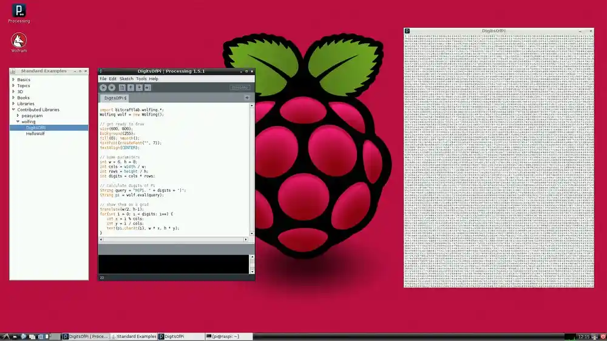Image resolution: width=607 pixels, height=341 pixels.
Task: Click the editor vertical scrollbar down arrow
Action: pyautogui.click(x=252, y=233)
